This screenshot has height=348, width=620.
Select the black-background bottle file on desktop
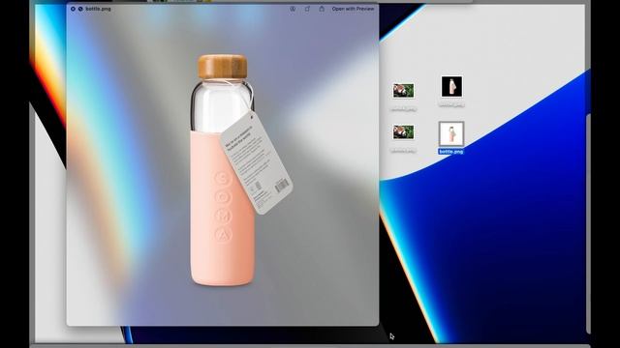[x=451, y=86]
